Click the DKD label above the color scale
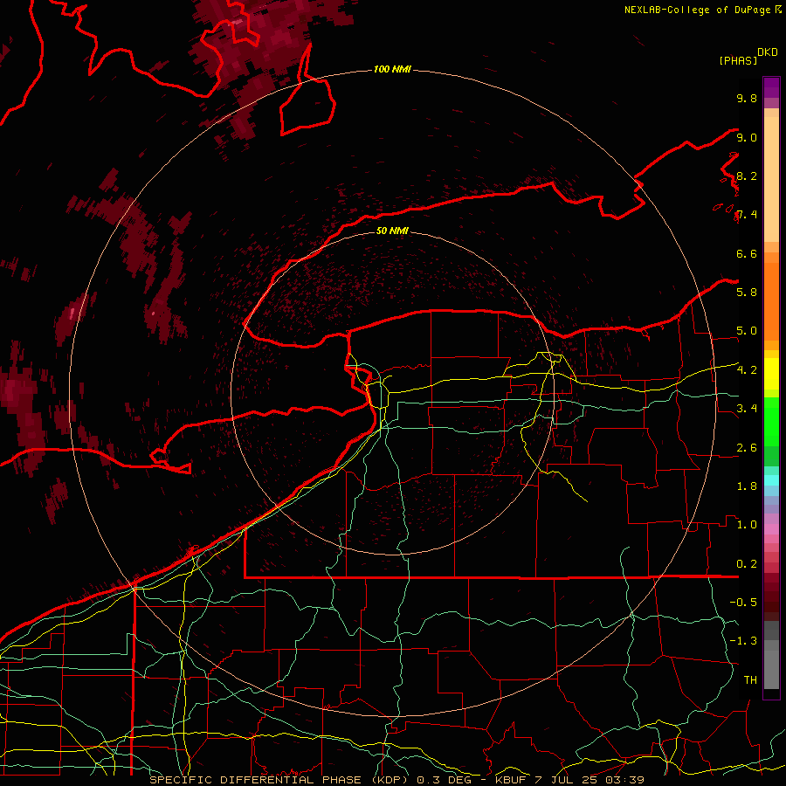This screenshot has height=786, width=786. pyautogui.click(x=768, y=52)
